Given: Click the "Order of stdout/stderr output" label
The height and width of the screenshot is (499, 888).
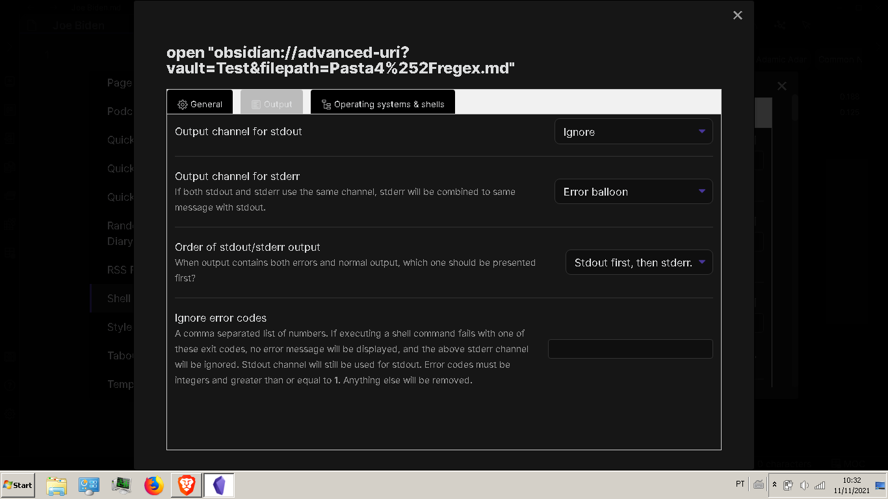Looking at the screenshot, I should pos(248,247).
